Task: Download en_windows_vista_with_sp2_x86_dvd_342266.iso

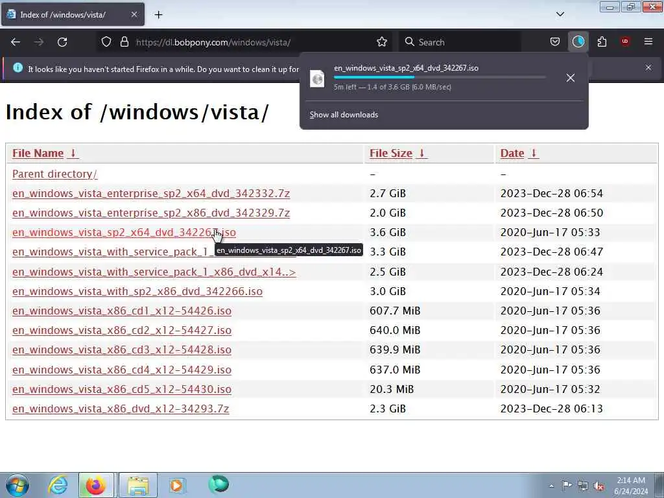Action: [x=137, y=291]
